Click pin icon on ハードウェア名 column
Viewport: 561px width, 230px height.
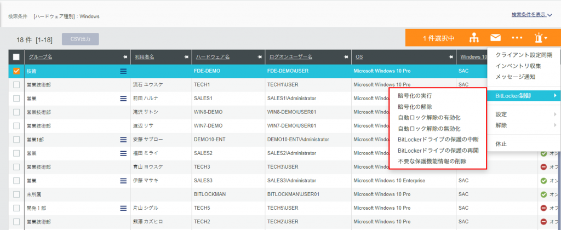pos(260,57)
